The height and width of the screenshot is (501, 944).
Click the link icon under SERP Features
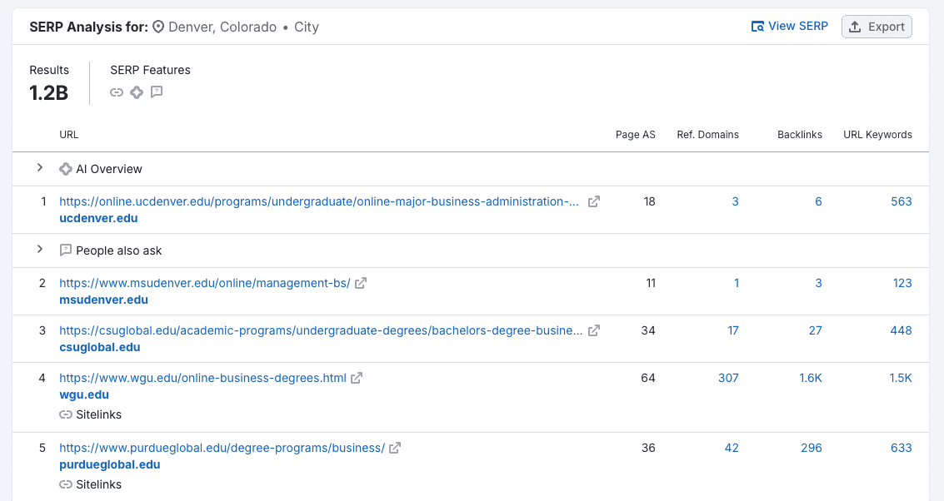(x=117, y=92)
